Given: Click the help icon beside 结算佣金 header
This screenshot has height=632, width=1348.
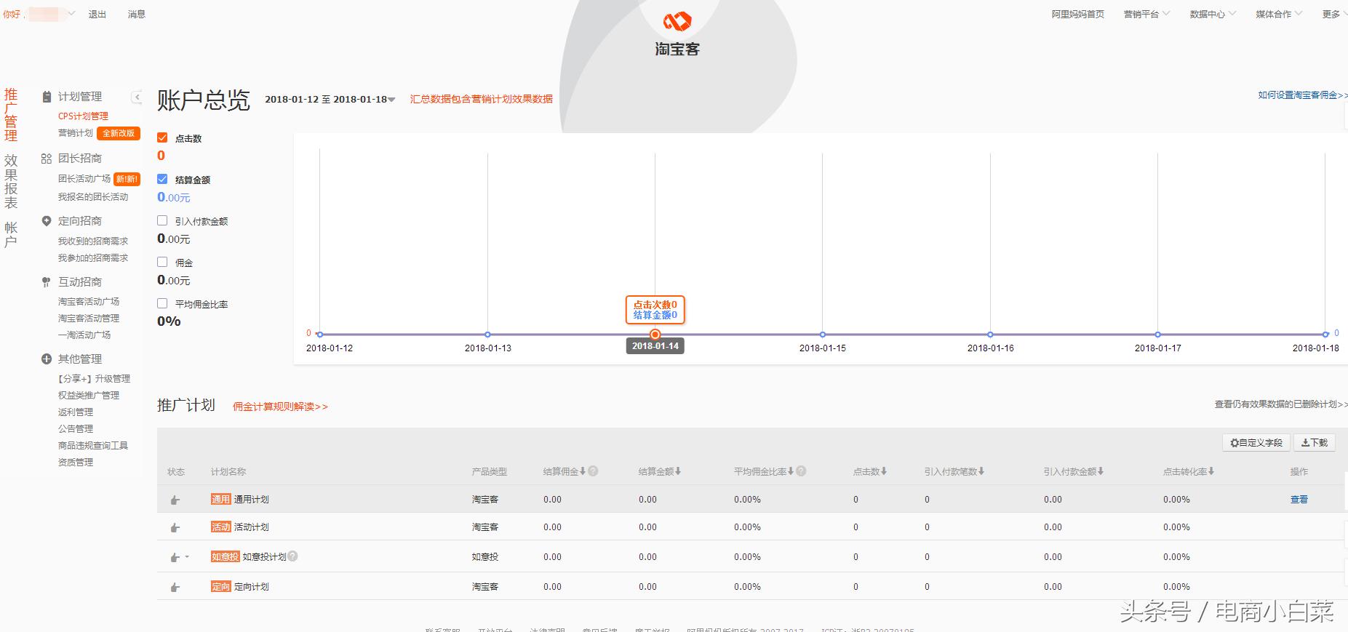Looking at the screenshot, I should tap(593, 471).
